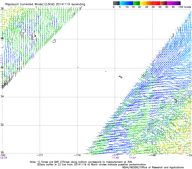This screenshot has height=169, width=192.
Task: Click the longitude label '-174'
Action: 77,155
